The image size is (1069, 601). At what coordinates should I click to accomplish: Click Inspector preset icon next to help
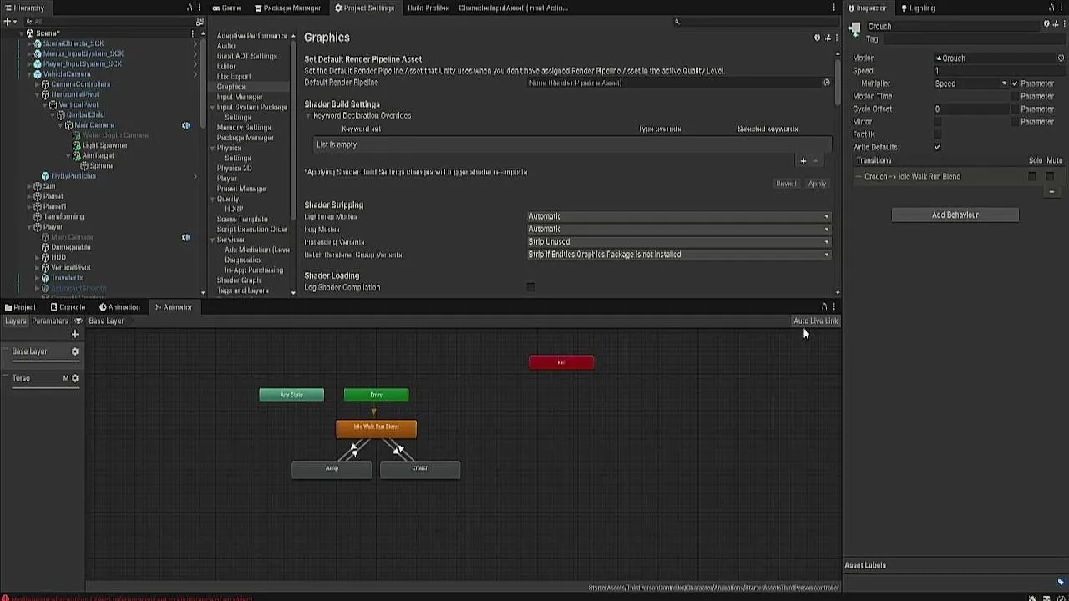[x=1055, y=25]
